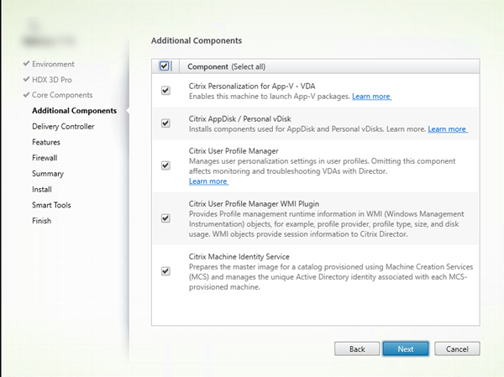Select Summary in the sidebar
The height and width of the screenshot is (377, 504).
[47, 174]
